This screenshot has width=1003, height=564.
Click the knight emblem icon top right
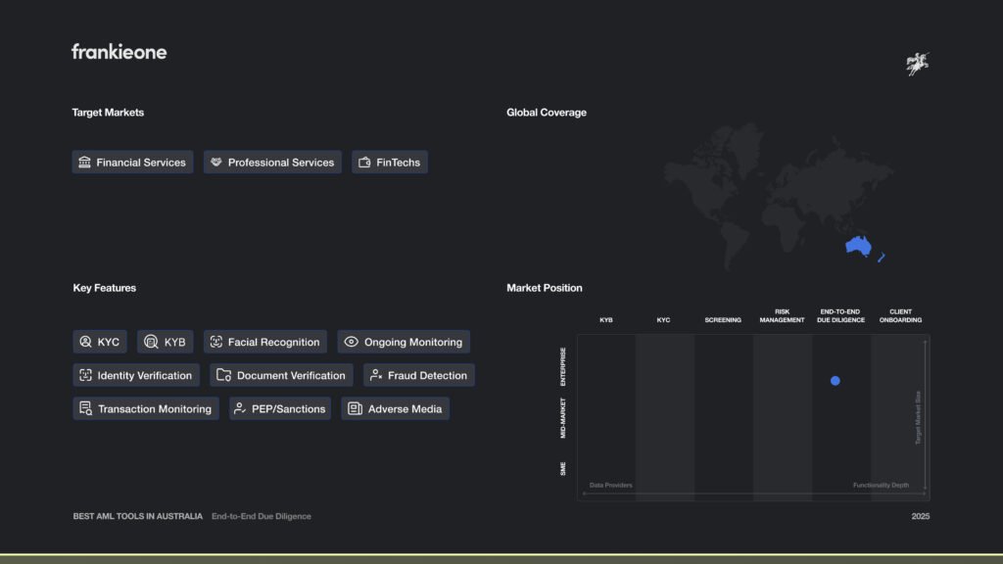[x=917, y=64]
